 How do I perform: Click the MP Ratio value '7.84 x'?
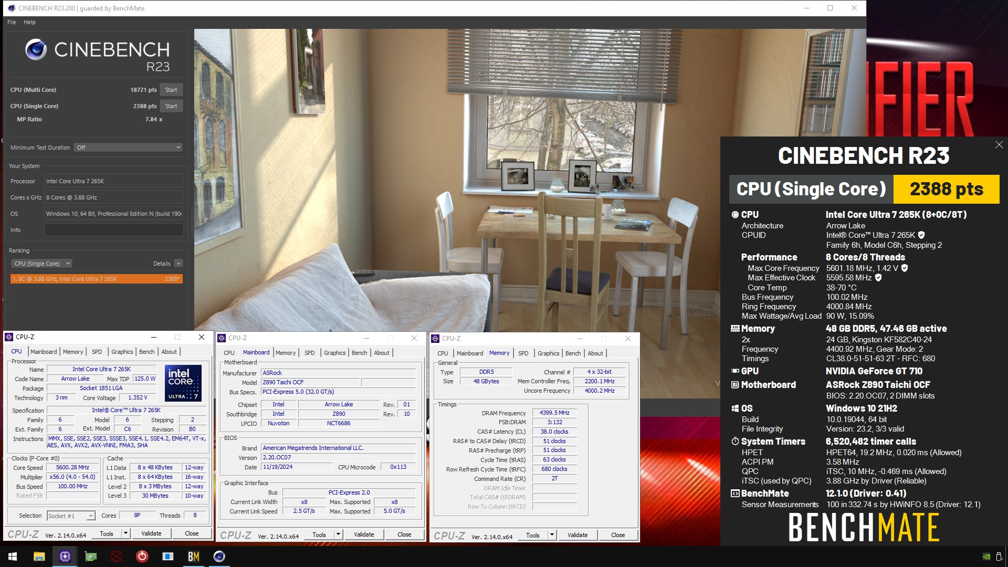(x=154, y=119)
